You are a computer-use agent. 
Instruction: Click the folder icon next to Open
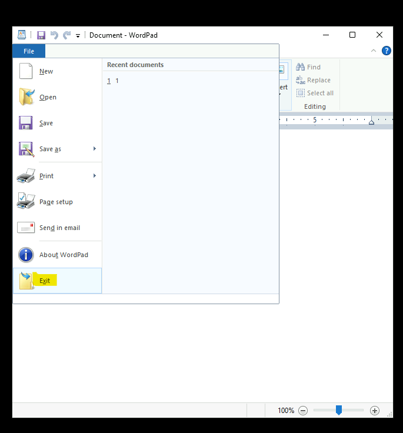[x=26, y=96]
